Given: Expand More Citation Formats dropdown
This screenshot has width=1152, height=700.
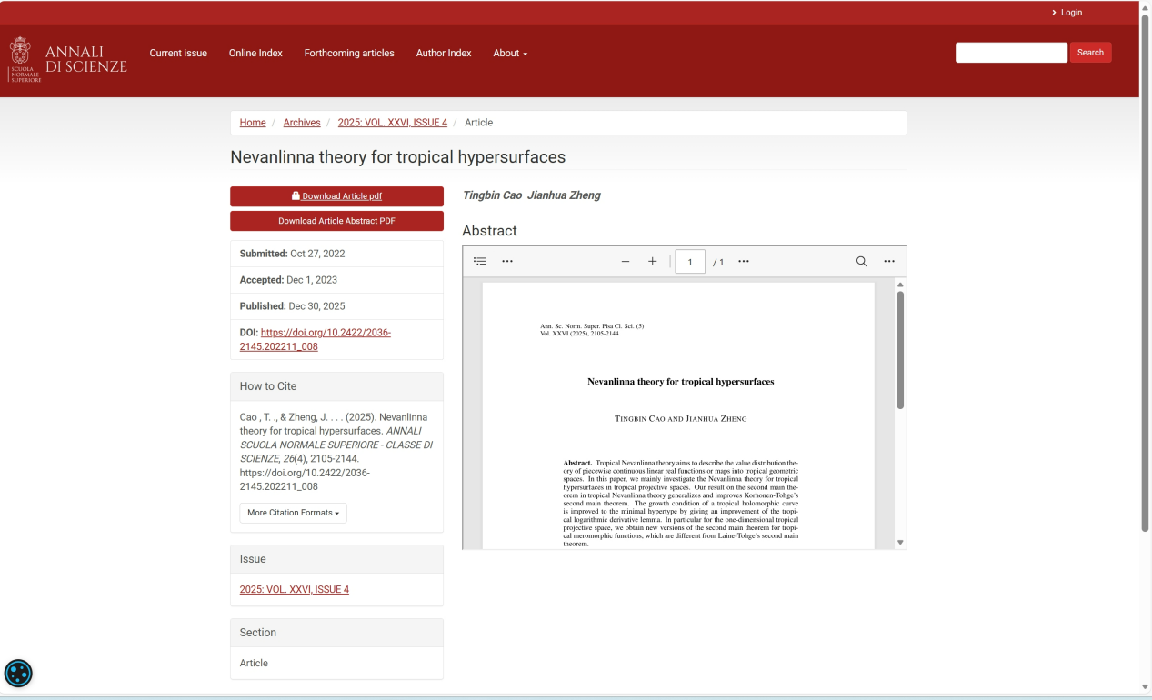Looking at the screenshot, I should point(293,513).
